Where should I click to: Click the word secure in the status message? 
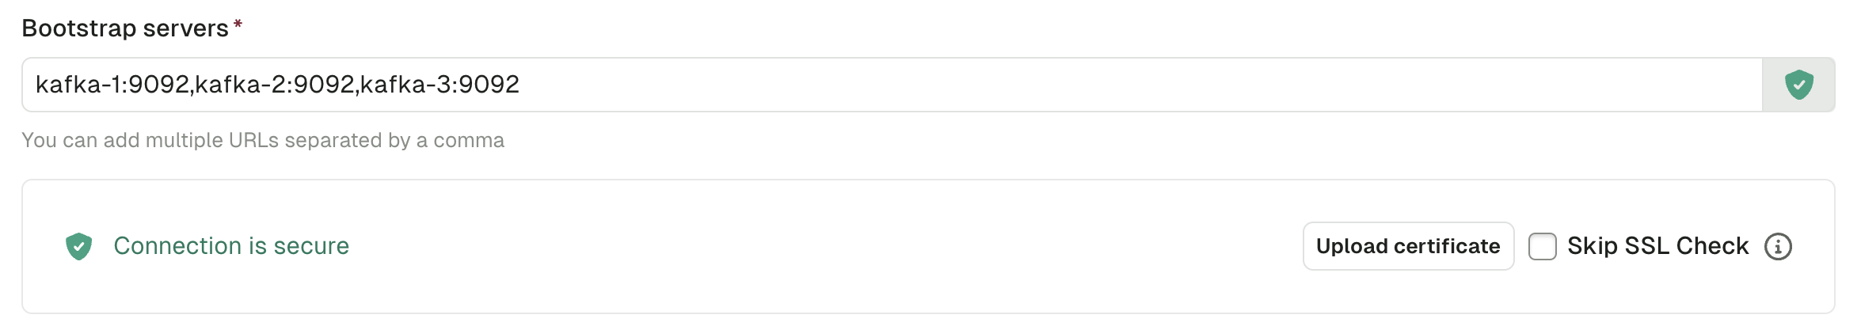click(311, 246)
